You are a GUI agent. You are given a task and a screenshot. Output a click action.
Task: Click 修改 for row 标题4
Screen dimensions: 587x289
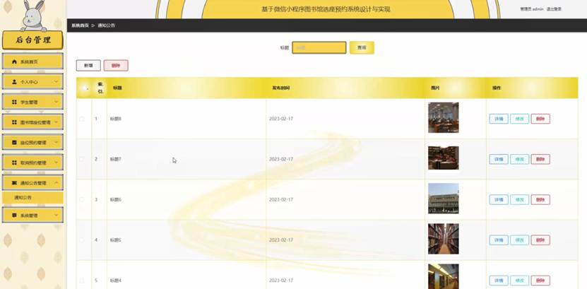pyautogui.click(x=520, y=281)
